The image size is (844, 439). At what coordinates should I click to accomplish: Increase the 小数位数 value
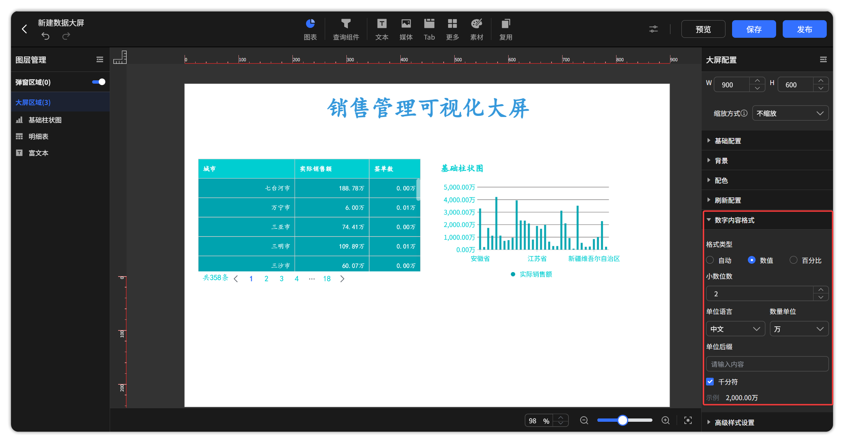coord(821,290)
